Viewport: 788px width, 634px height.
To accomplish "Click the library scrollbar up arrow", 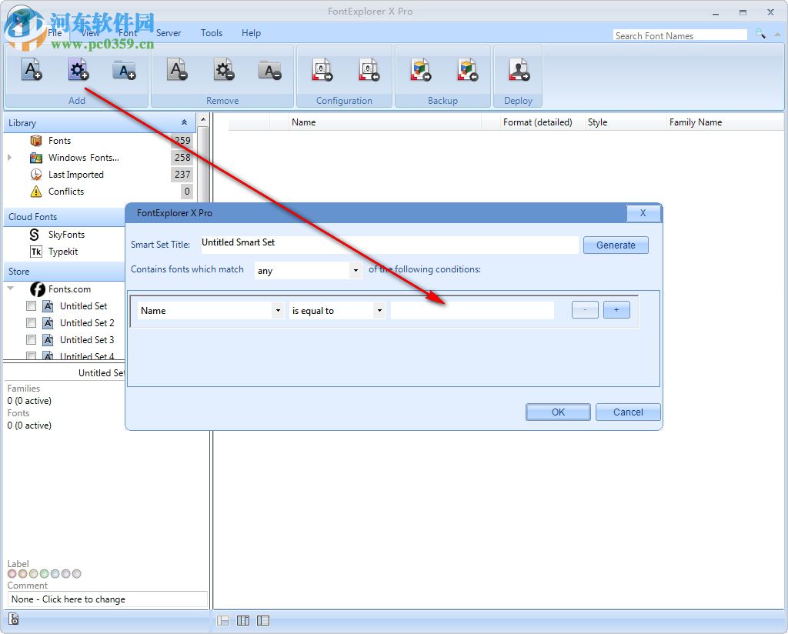I will point(203,119).
